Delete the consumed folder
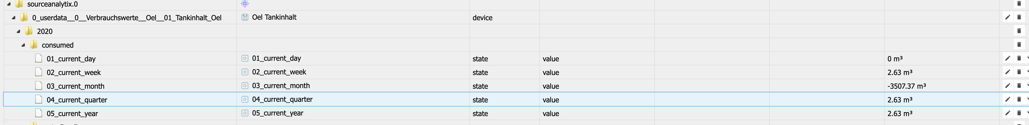1029x125 pixels. [1019, 44]
